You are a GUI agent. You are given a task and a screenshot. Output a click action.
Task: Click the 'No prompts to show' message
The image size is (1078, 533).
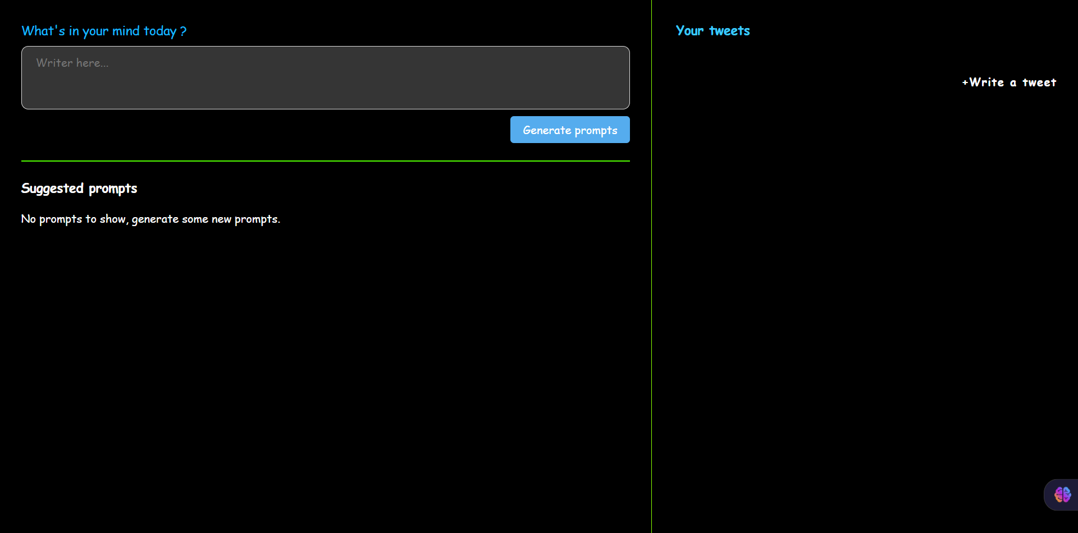(150, 219)
